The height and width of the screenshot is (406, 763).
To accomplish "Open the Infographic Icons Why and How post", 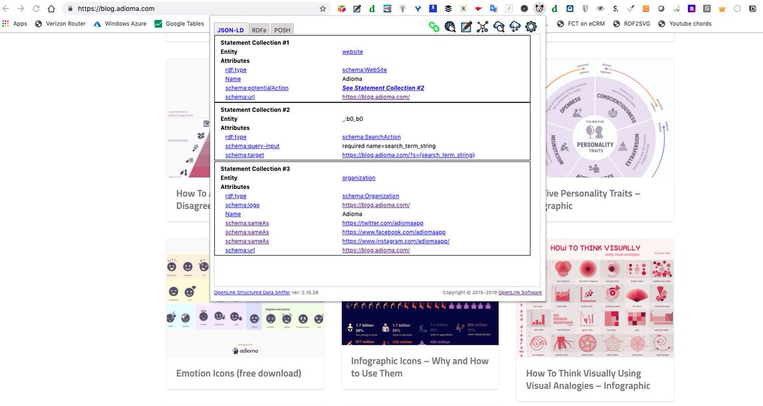I will pos(420,367).
